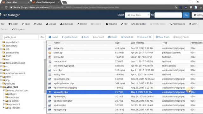Click the Move toolbar button

click(x=38, y=24)
